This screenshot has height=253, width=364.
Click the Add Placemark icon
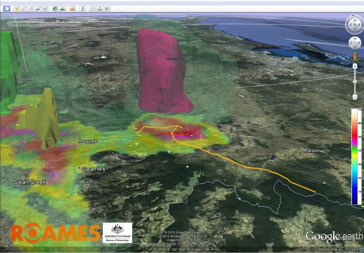17,8
